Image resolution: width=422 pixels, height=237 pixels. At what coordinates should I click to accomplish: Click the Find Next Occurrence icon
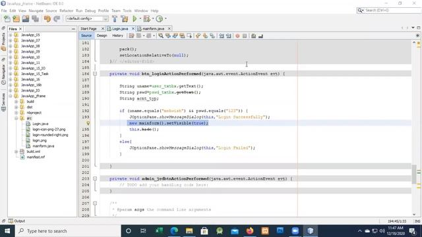tap(175, 36)
